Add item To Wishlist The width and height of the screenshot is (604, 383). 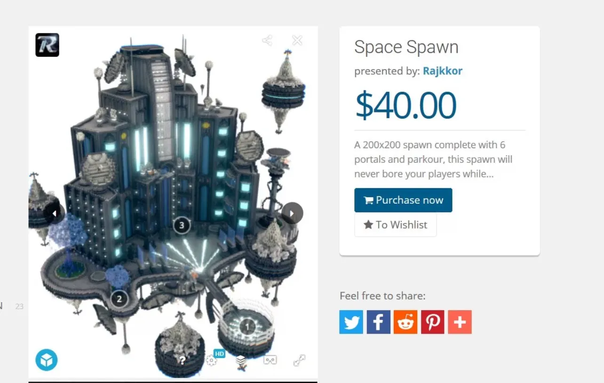[x=395, y=225]
